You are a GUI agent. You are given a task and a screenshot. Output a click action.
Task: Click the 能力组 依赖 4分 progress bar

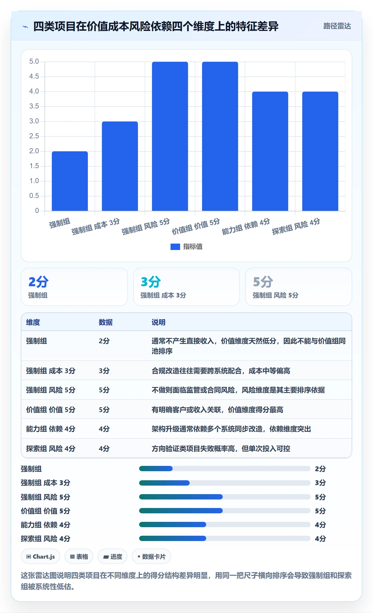225,525
